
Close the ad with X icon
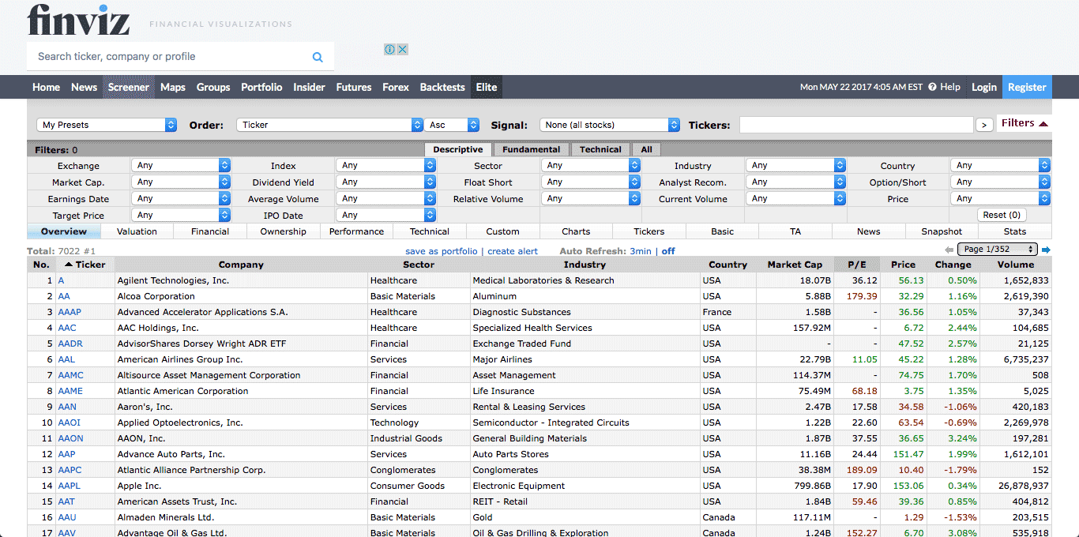402,49
